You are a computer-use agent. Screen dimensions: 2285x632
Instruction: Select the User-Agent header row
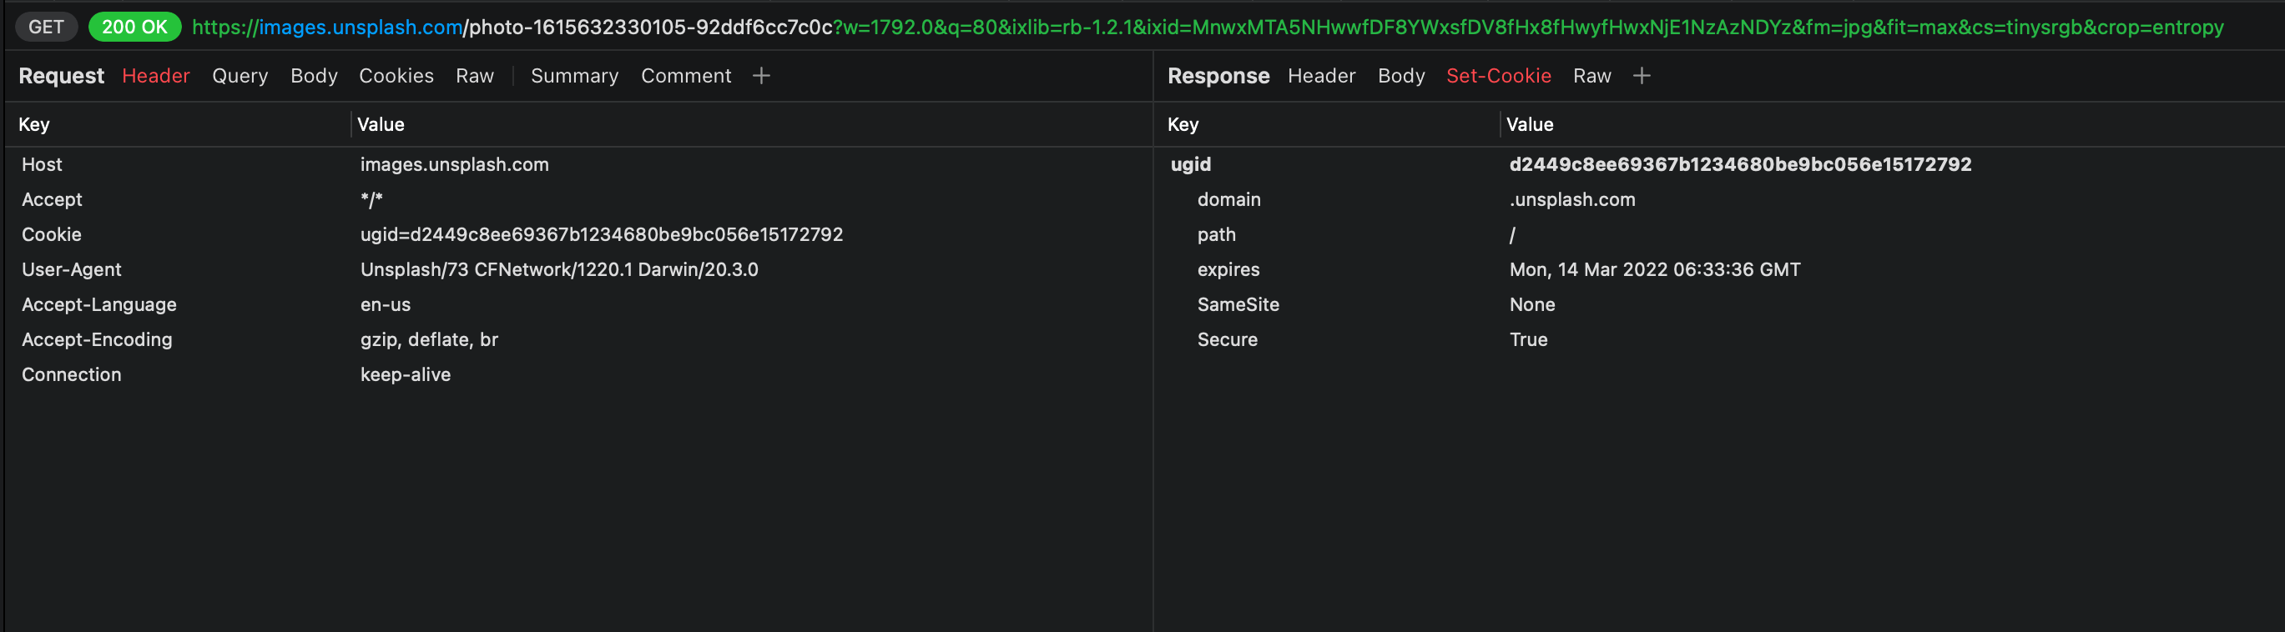(x=72, y=268)
